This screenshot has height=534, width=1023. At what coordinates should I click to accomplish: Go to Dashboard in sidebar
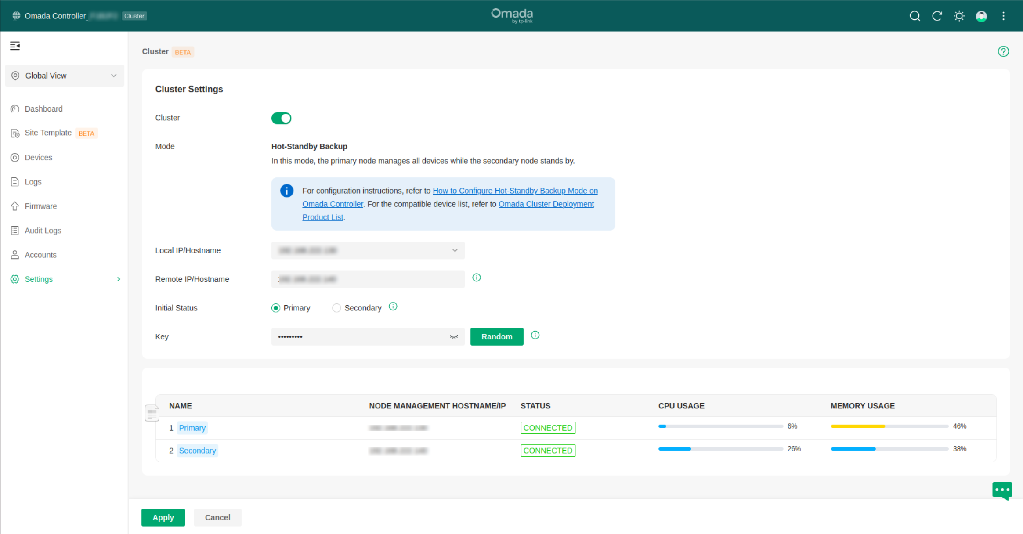coord(43,109)
